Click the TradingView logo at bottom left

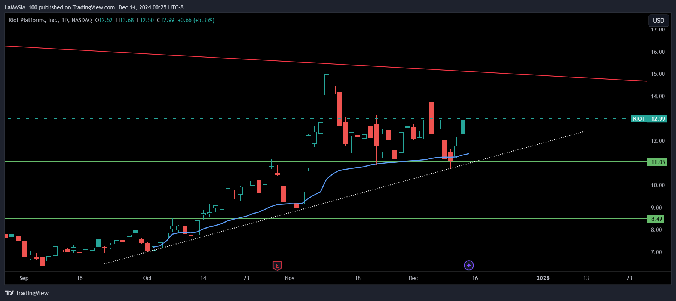pyautogui.click(x=27, y=293)
